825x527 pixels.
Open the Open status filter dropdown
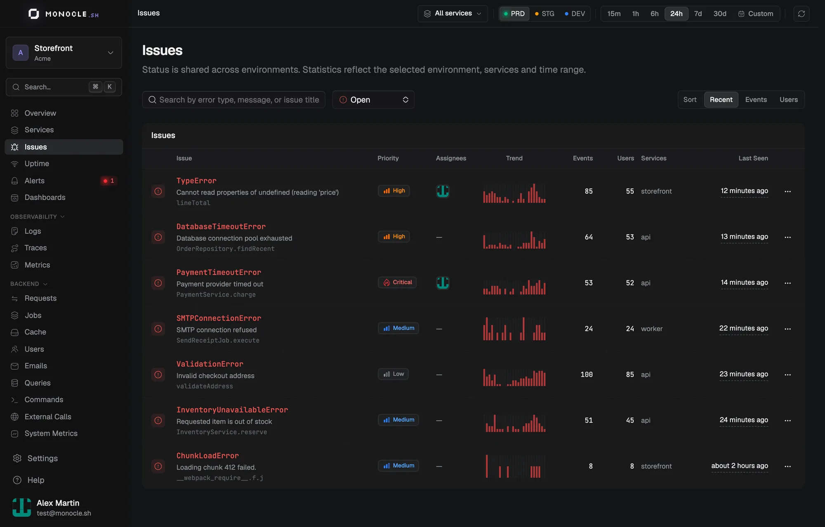tap(373, 100)
